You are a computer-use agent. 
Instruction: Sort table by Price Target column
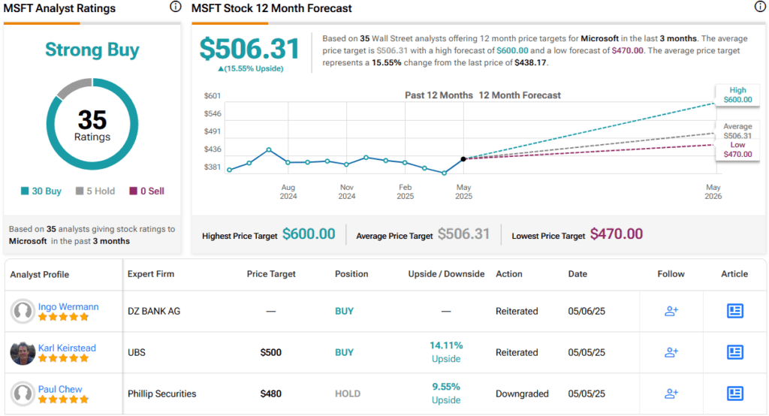[x=271, y=274]
